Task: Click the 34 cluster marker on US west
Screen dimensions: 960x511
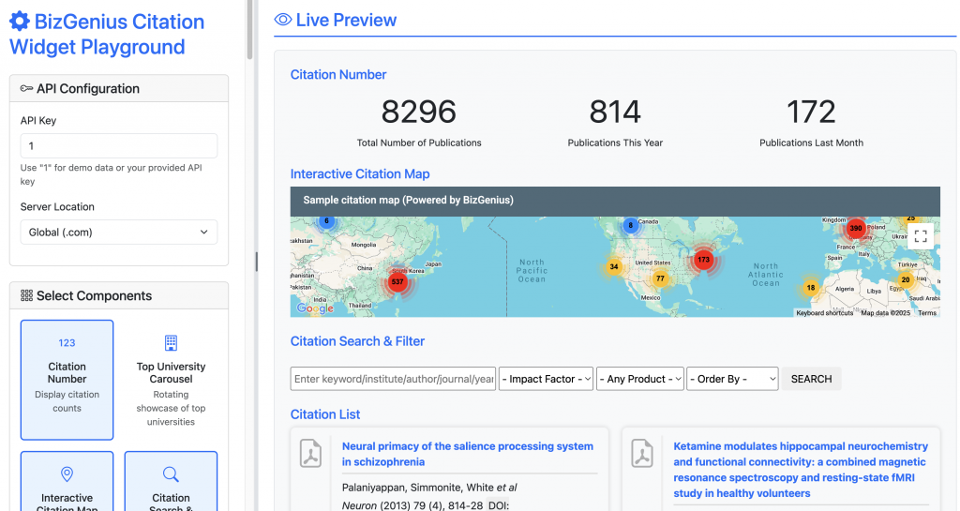Action: tap(613, 266)
